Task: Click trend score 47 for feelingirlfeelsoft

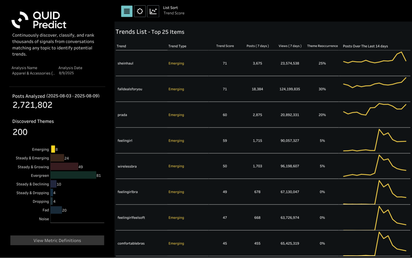Action: 225,217
